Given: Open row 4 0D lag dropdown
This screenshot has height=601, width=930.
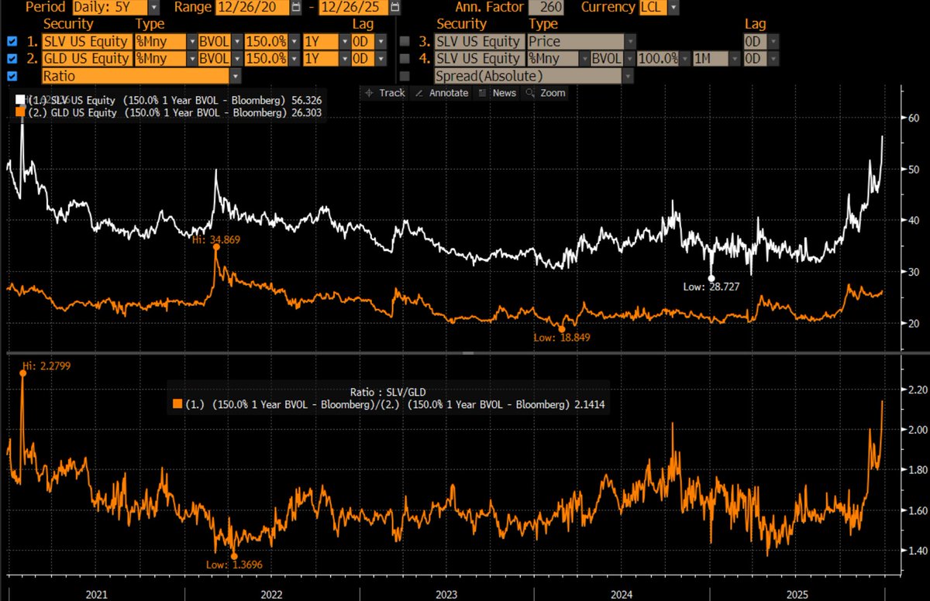Looking at the screenshot, I should point(773,59).
